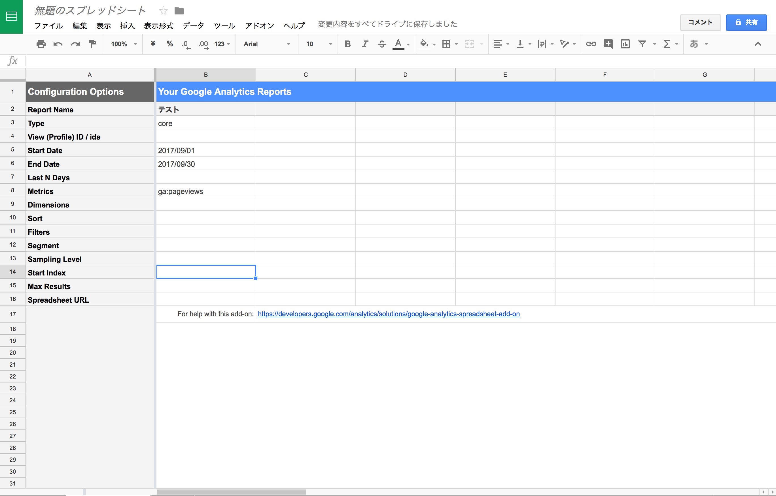Toggle italic formatting
This screenshot has height=496, width=776.
click(365, 44)
